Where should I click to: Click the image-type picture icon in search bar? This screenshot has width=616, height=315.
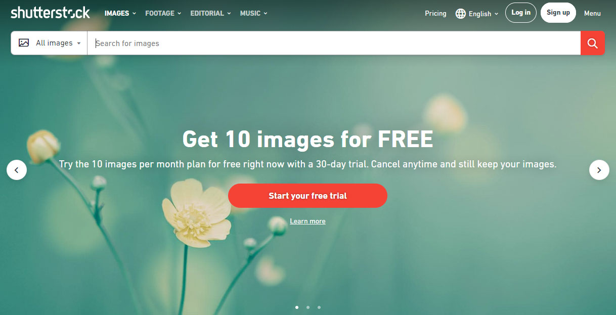pyautogui.click(x=24, y=43)
